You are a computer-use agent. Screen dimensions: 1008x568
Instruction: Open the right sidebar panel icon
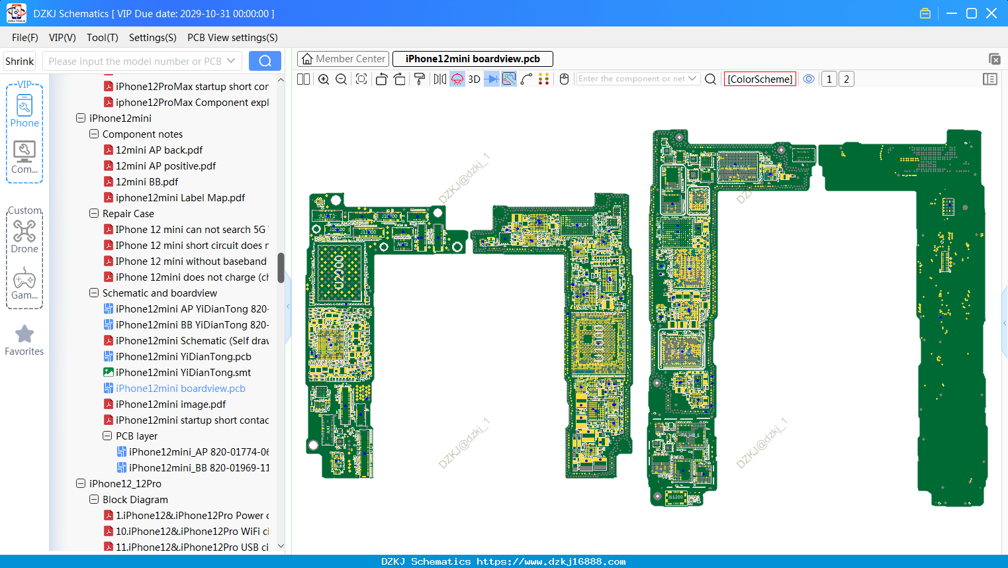point(990,79)
